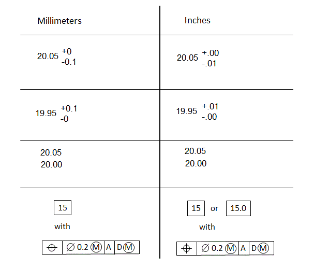The width and height of the screenshot is (314, 268).
Task: Select datum A in Inches control frame
Action: tap(243, 248)
